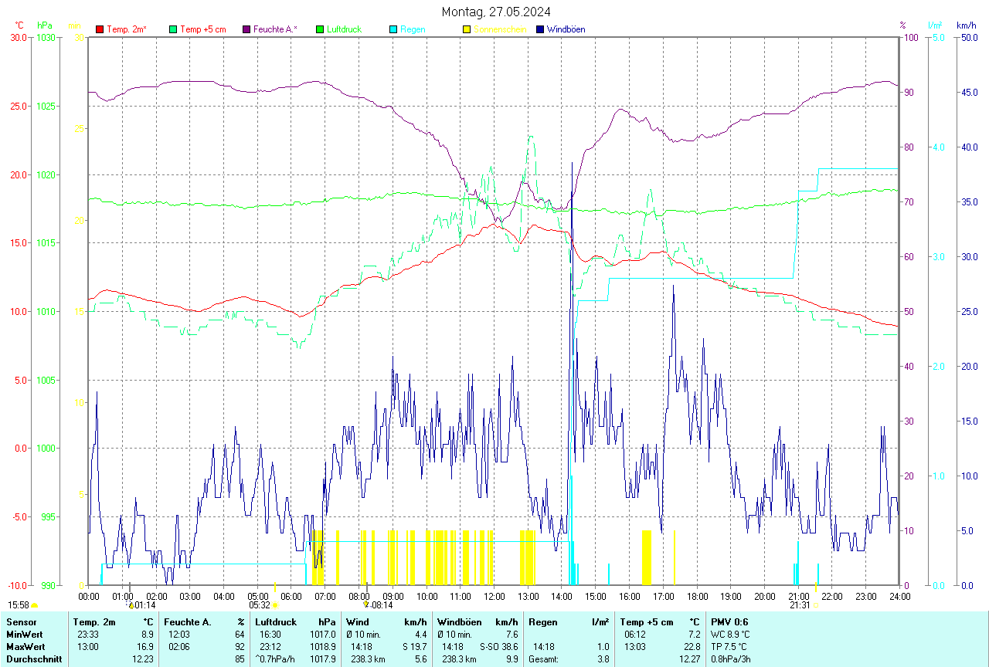
Task: Click the Windböen legend label
Action: pyautogui.click(x=566, y=29)
